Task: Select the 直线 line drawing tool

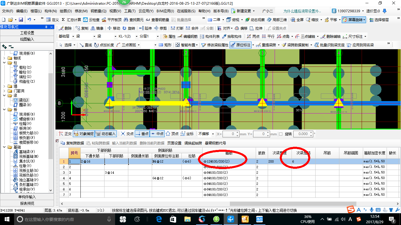Action: 85,45
